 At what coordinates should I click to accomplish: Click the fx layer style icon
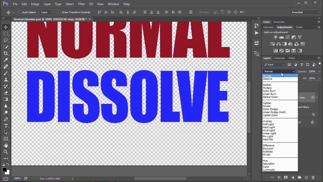pos(279,177)
